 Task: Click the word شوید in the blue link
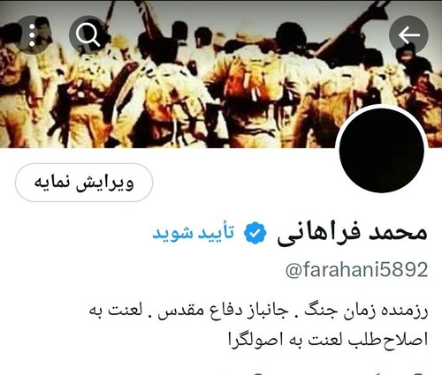pos(172,233)
